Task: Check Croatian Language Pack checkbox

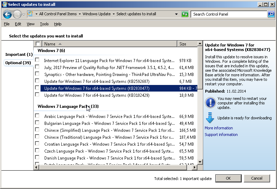Action: click(37, 143)
